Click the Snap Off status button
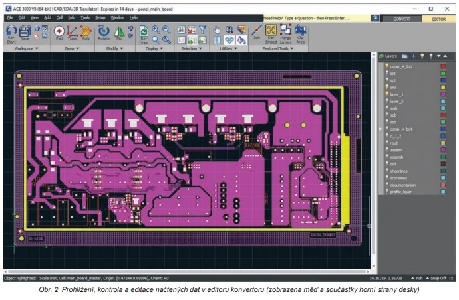 (x=436, y=278)
